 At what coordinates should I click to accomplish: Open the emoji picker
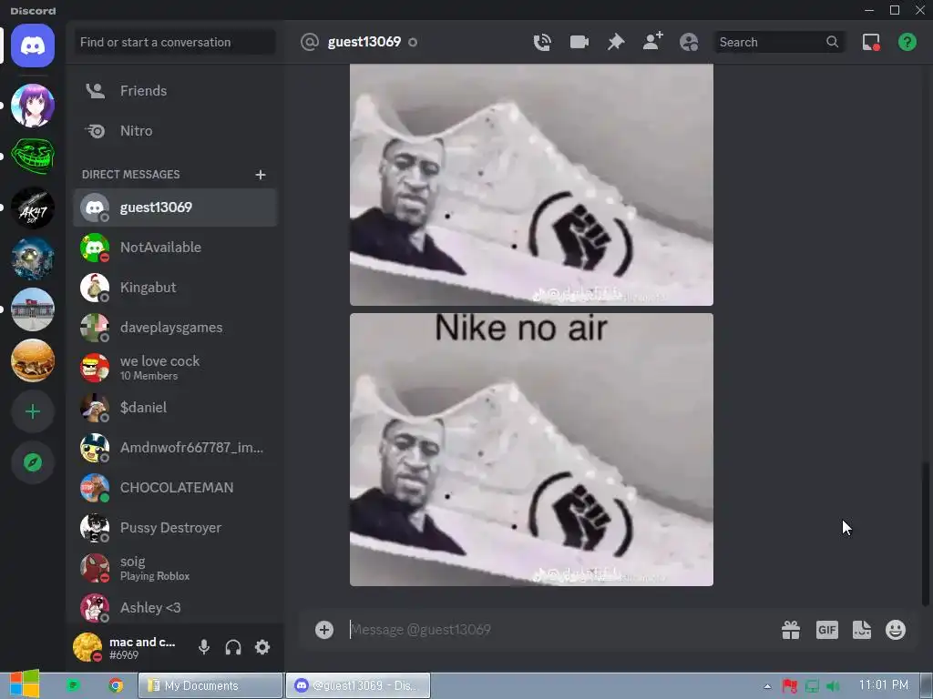pos(896,630)
